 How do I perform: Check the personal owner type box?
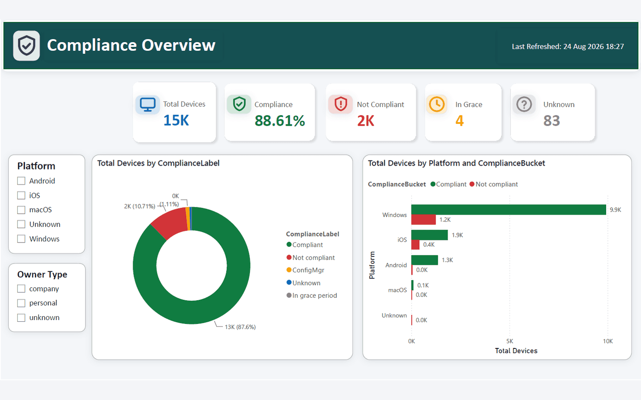click(21, 303)
